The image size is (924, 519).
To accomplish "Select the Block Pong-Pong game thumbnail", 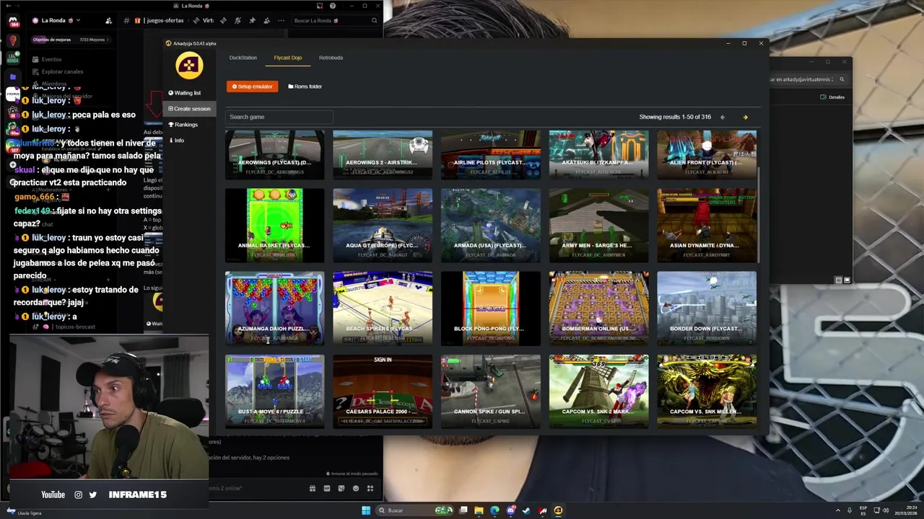I will [491, 308].
